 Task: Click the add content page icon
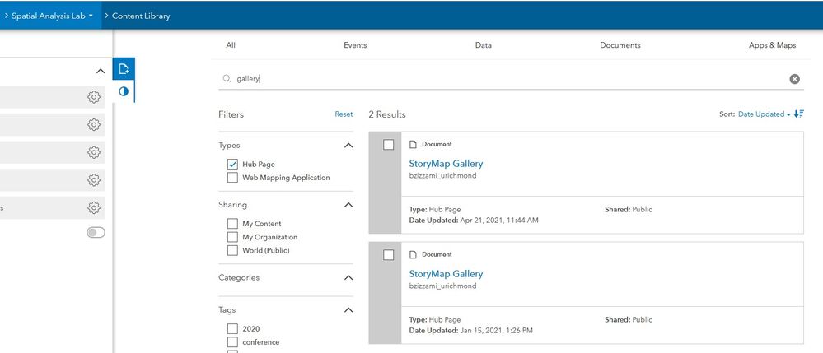tap(124, 69)
